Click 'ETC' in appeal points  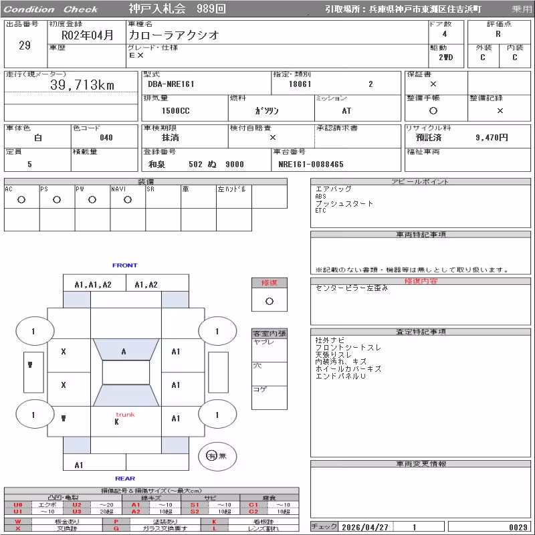(x=321, y=211)
